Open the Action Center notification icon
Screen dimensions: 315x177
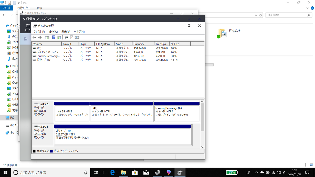click(x=307, y=172)
